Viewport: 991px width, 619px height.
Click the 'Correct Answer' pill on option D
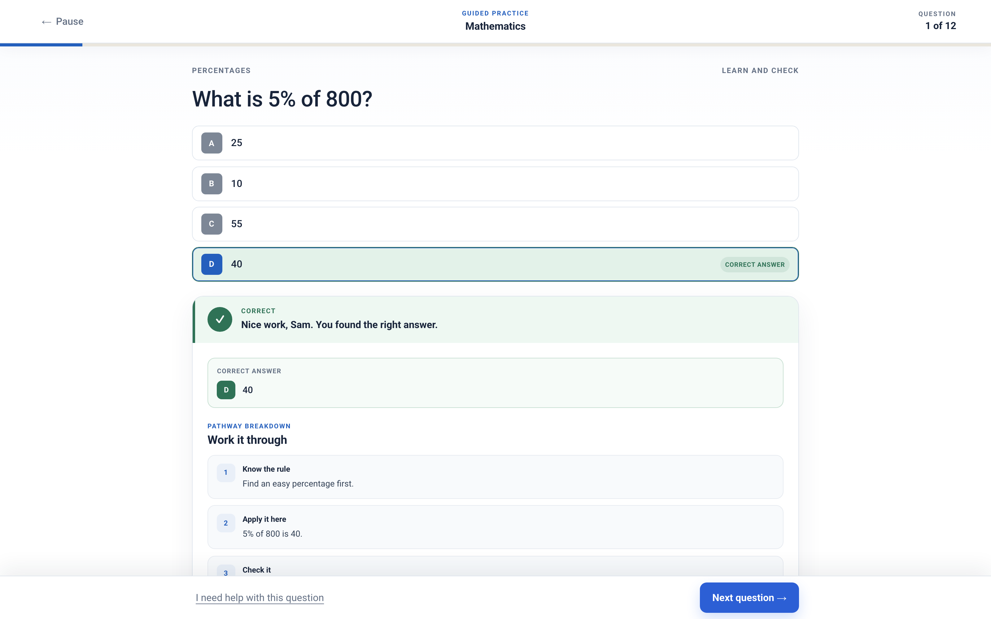(755, 264)
